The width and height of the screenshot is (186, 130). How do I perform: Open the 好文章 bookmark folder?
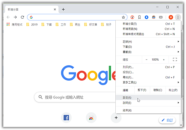pos(91,25)
